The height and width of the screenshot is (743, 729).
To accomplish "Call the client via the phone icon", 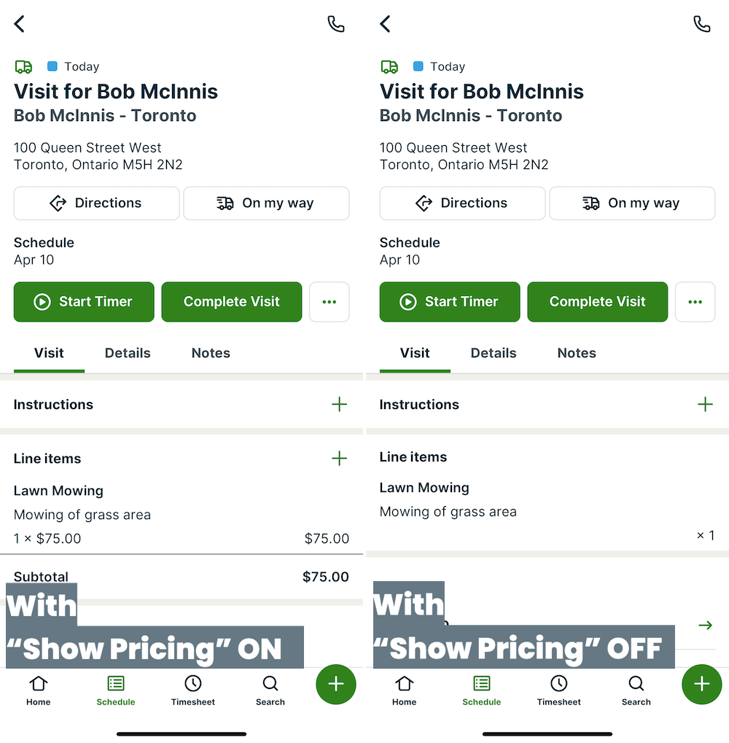I will (x=336, y=23).
